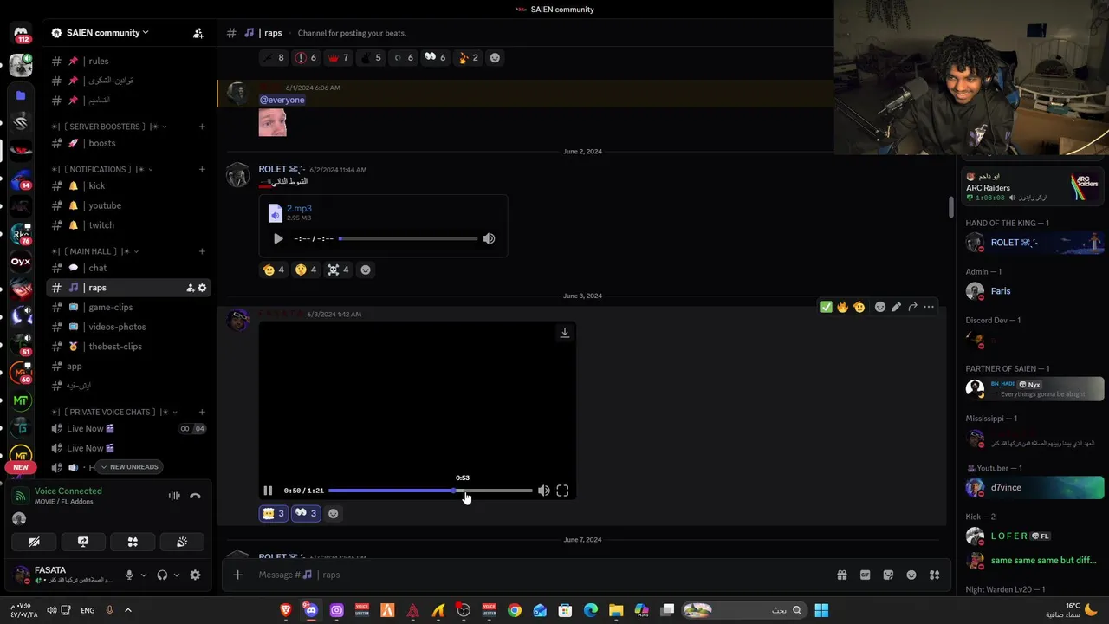The width and height of the screenshot is (1109, 624).
Task: Open Google Chrome from taskbar
Action: (x=515, y=610)
